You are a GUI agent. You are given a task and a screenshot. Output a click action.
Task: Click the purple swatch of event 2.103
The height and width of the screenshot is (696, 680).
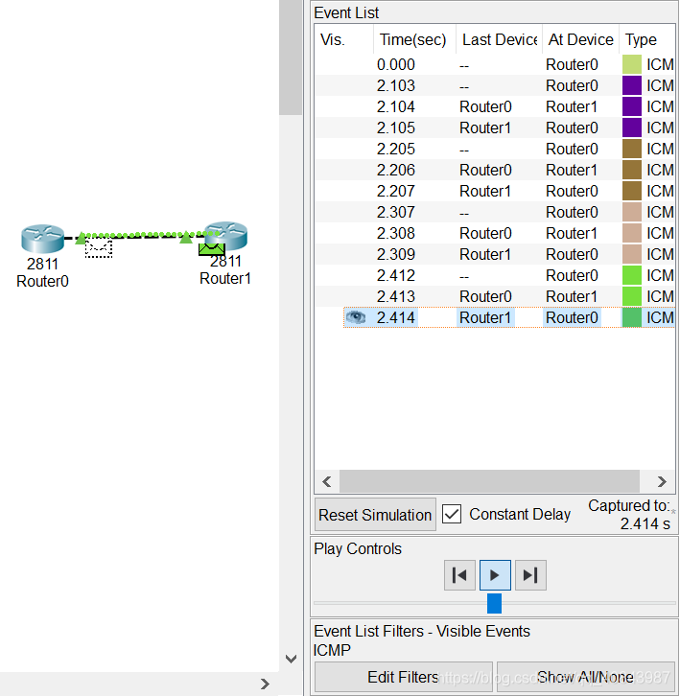632,85
